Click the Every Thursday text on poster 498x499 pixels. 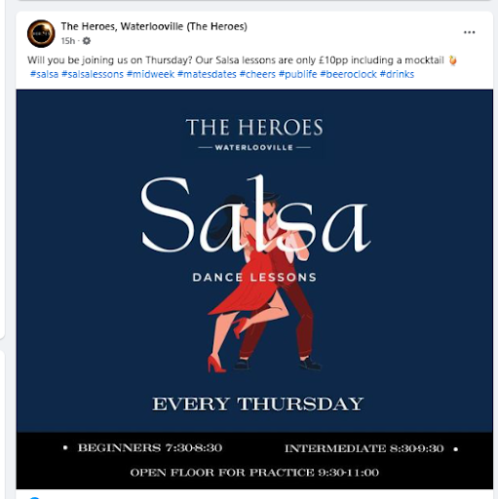point(257,403)
